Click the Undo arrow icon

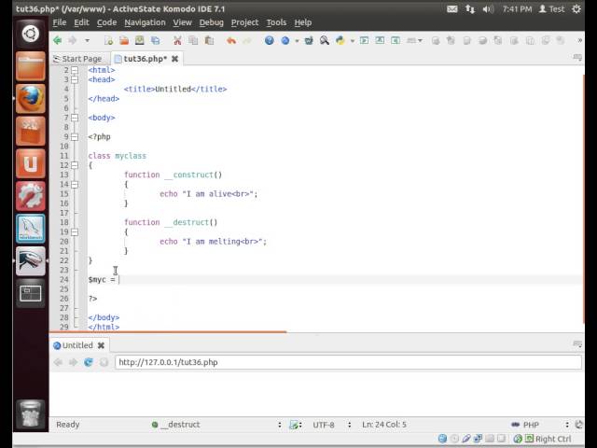click(x=231, y=40)
